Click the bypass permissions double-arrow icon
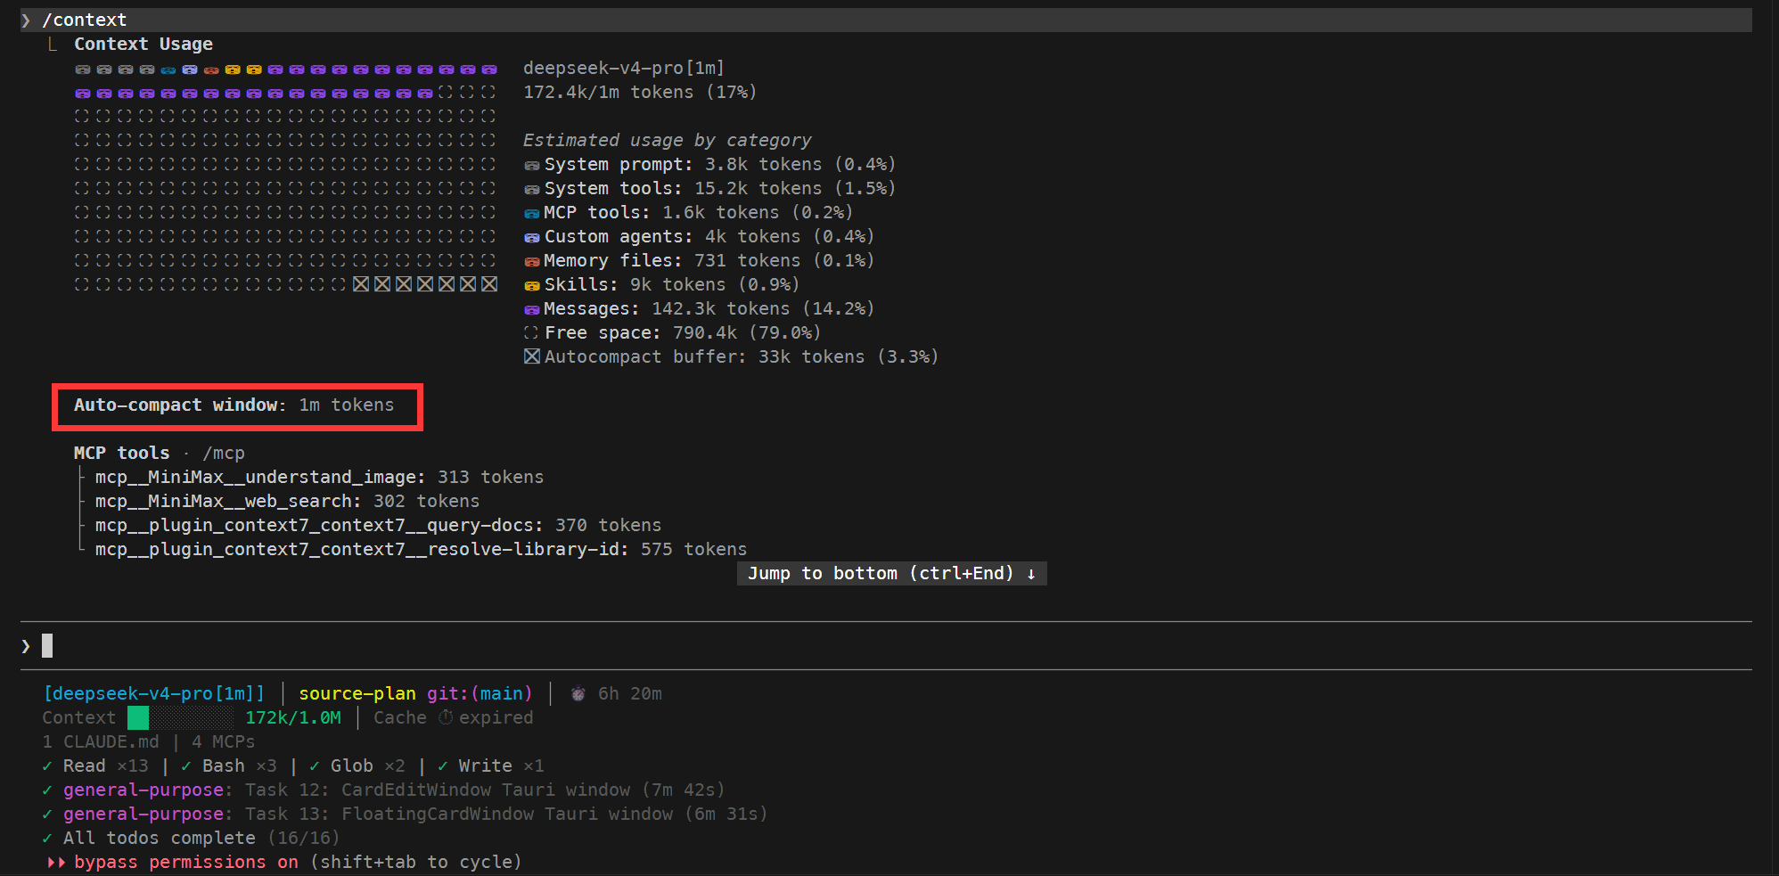This screenshot has height=876, width=1779. 56,863
